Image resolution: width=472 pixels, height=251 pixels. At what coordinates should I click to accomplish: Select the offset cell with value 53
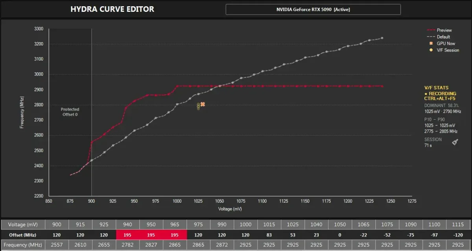tap(293, 234)
